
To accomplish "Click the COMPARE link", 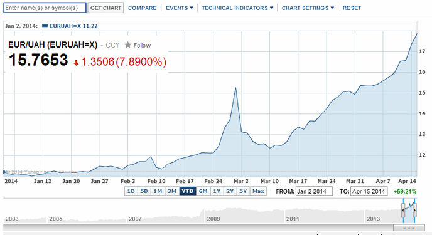I will [142, 8].
